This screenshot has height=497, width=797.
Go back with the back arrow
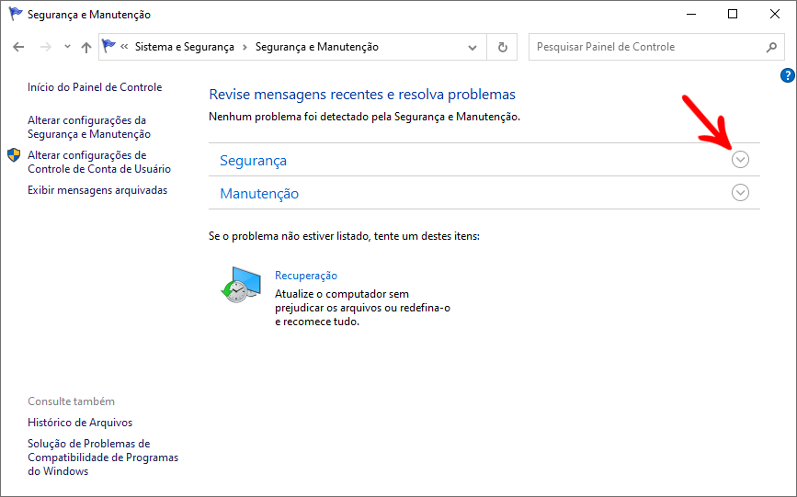(x=18, y=47)
